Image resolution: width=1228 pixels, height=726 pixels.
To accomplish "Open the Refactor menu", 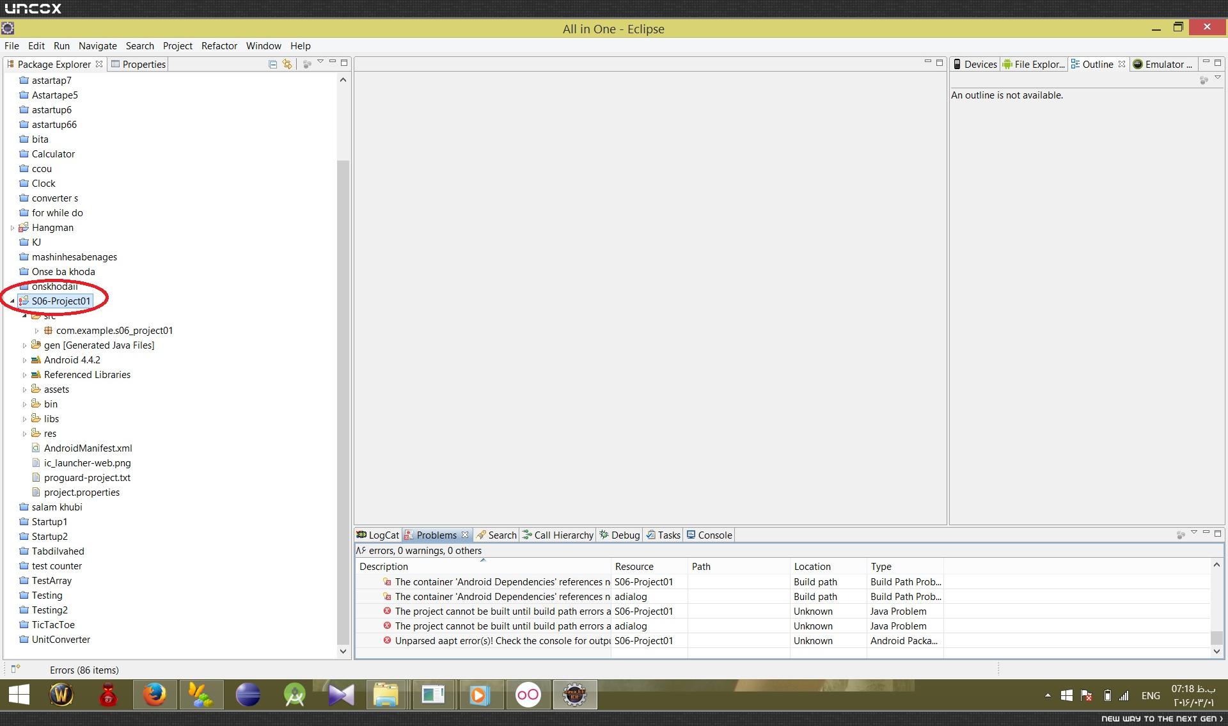I will click(219, 46).
